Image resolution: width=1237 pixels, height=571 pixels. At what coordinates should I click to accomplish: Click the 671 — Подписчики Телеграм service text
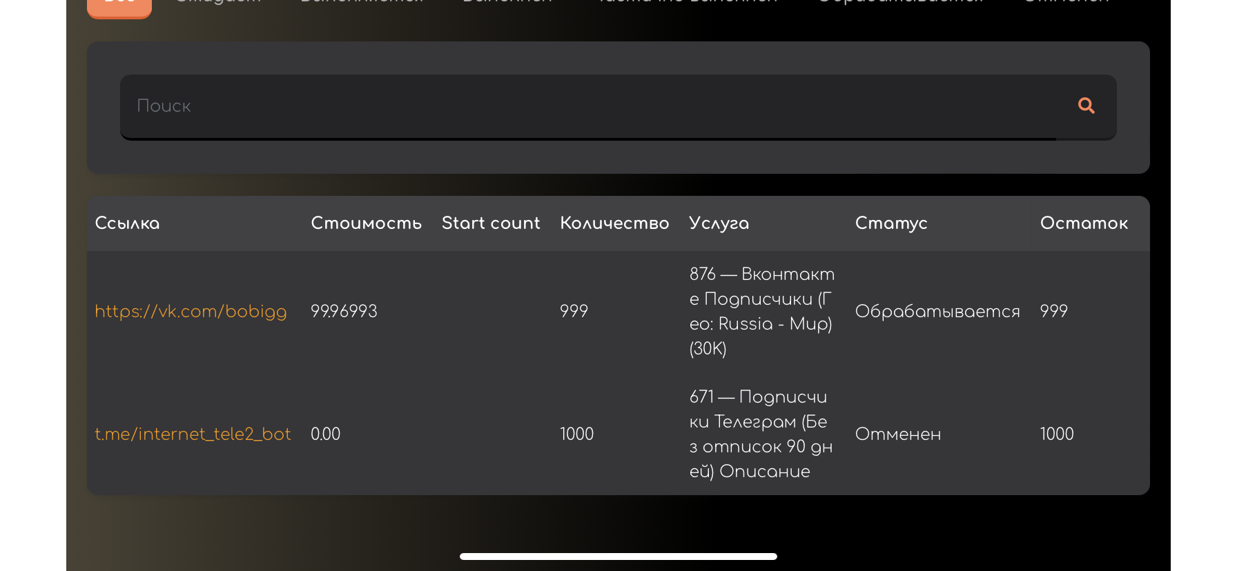coord(761,434)
